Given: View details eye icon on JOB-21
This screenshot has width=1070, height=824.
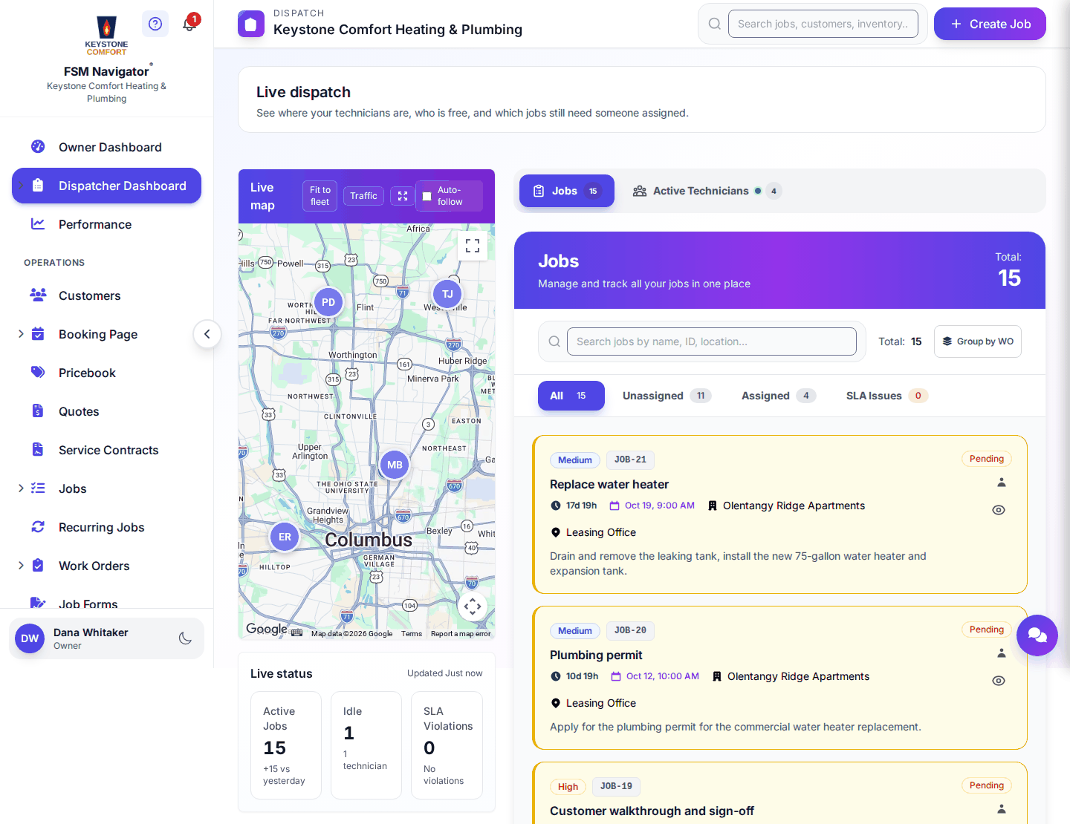Looking at the screenshot, I should pos(999,510).
